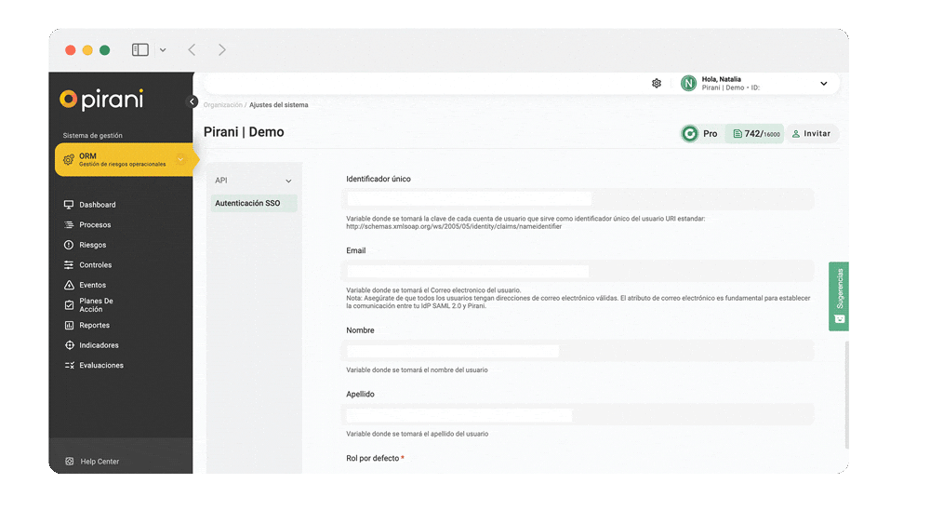
Task: Open Procesos in the sidebar menu
Action: tap(95, 225)
